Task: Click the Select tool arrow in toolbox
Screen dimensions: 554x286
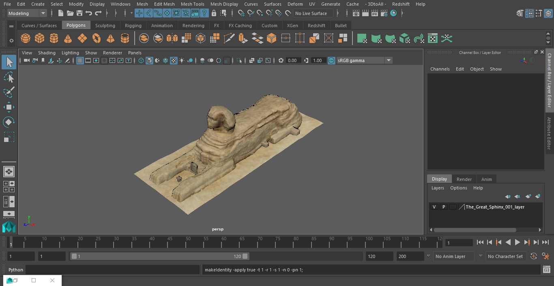Action: (9, 62)
